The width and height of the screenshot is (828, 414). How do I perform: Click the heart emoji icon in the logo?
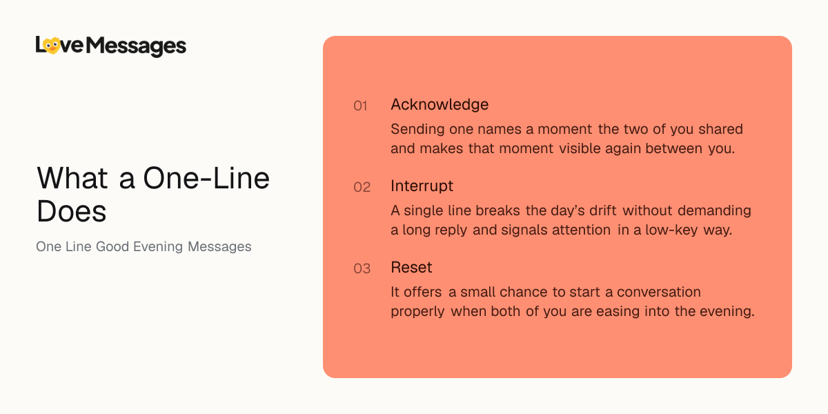52,46
